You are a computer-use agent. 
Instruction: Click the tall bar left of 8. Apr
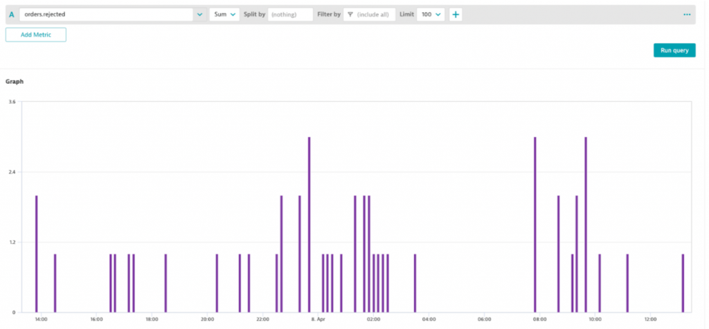point(309,224)
